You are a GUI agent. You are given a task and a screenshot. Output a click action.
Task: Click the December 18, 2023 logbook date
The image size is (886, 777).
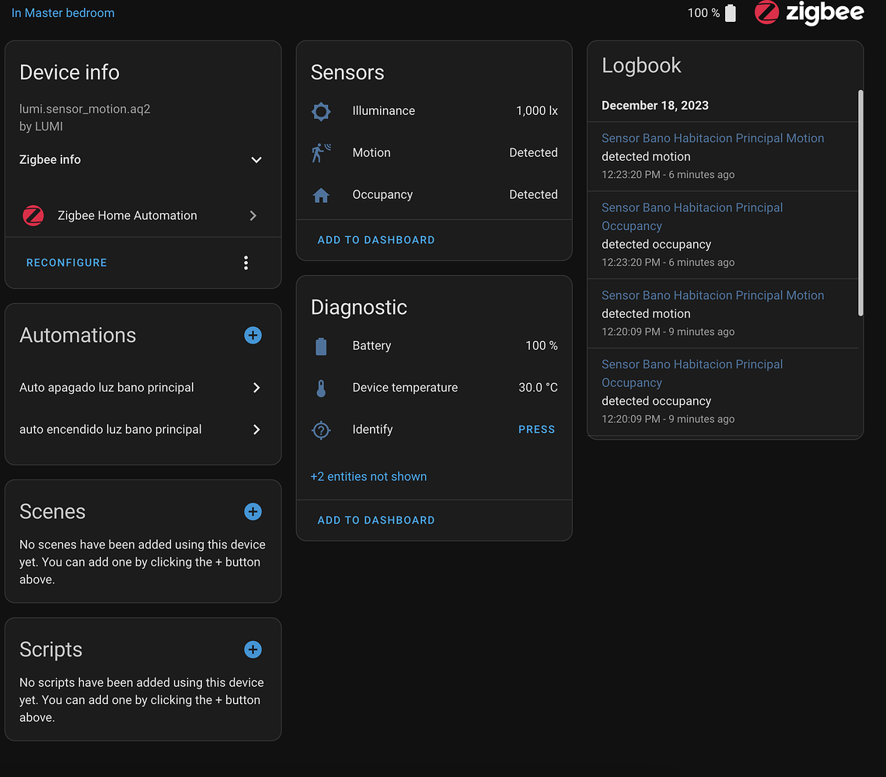pos(655,105)
